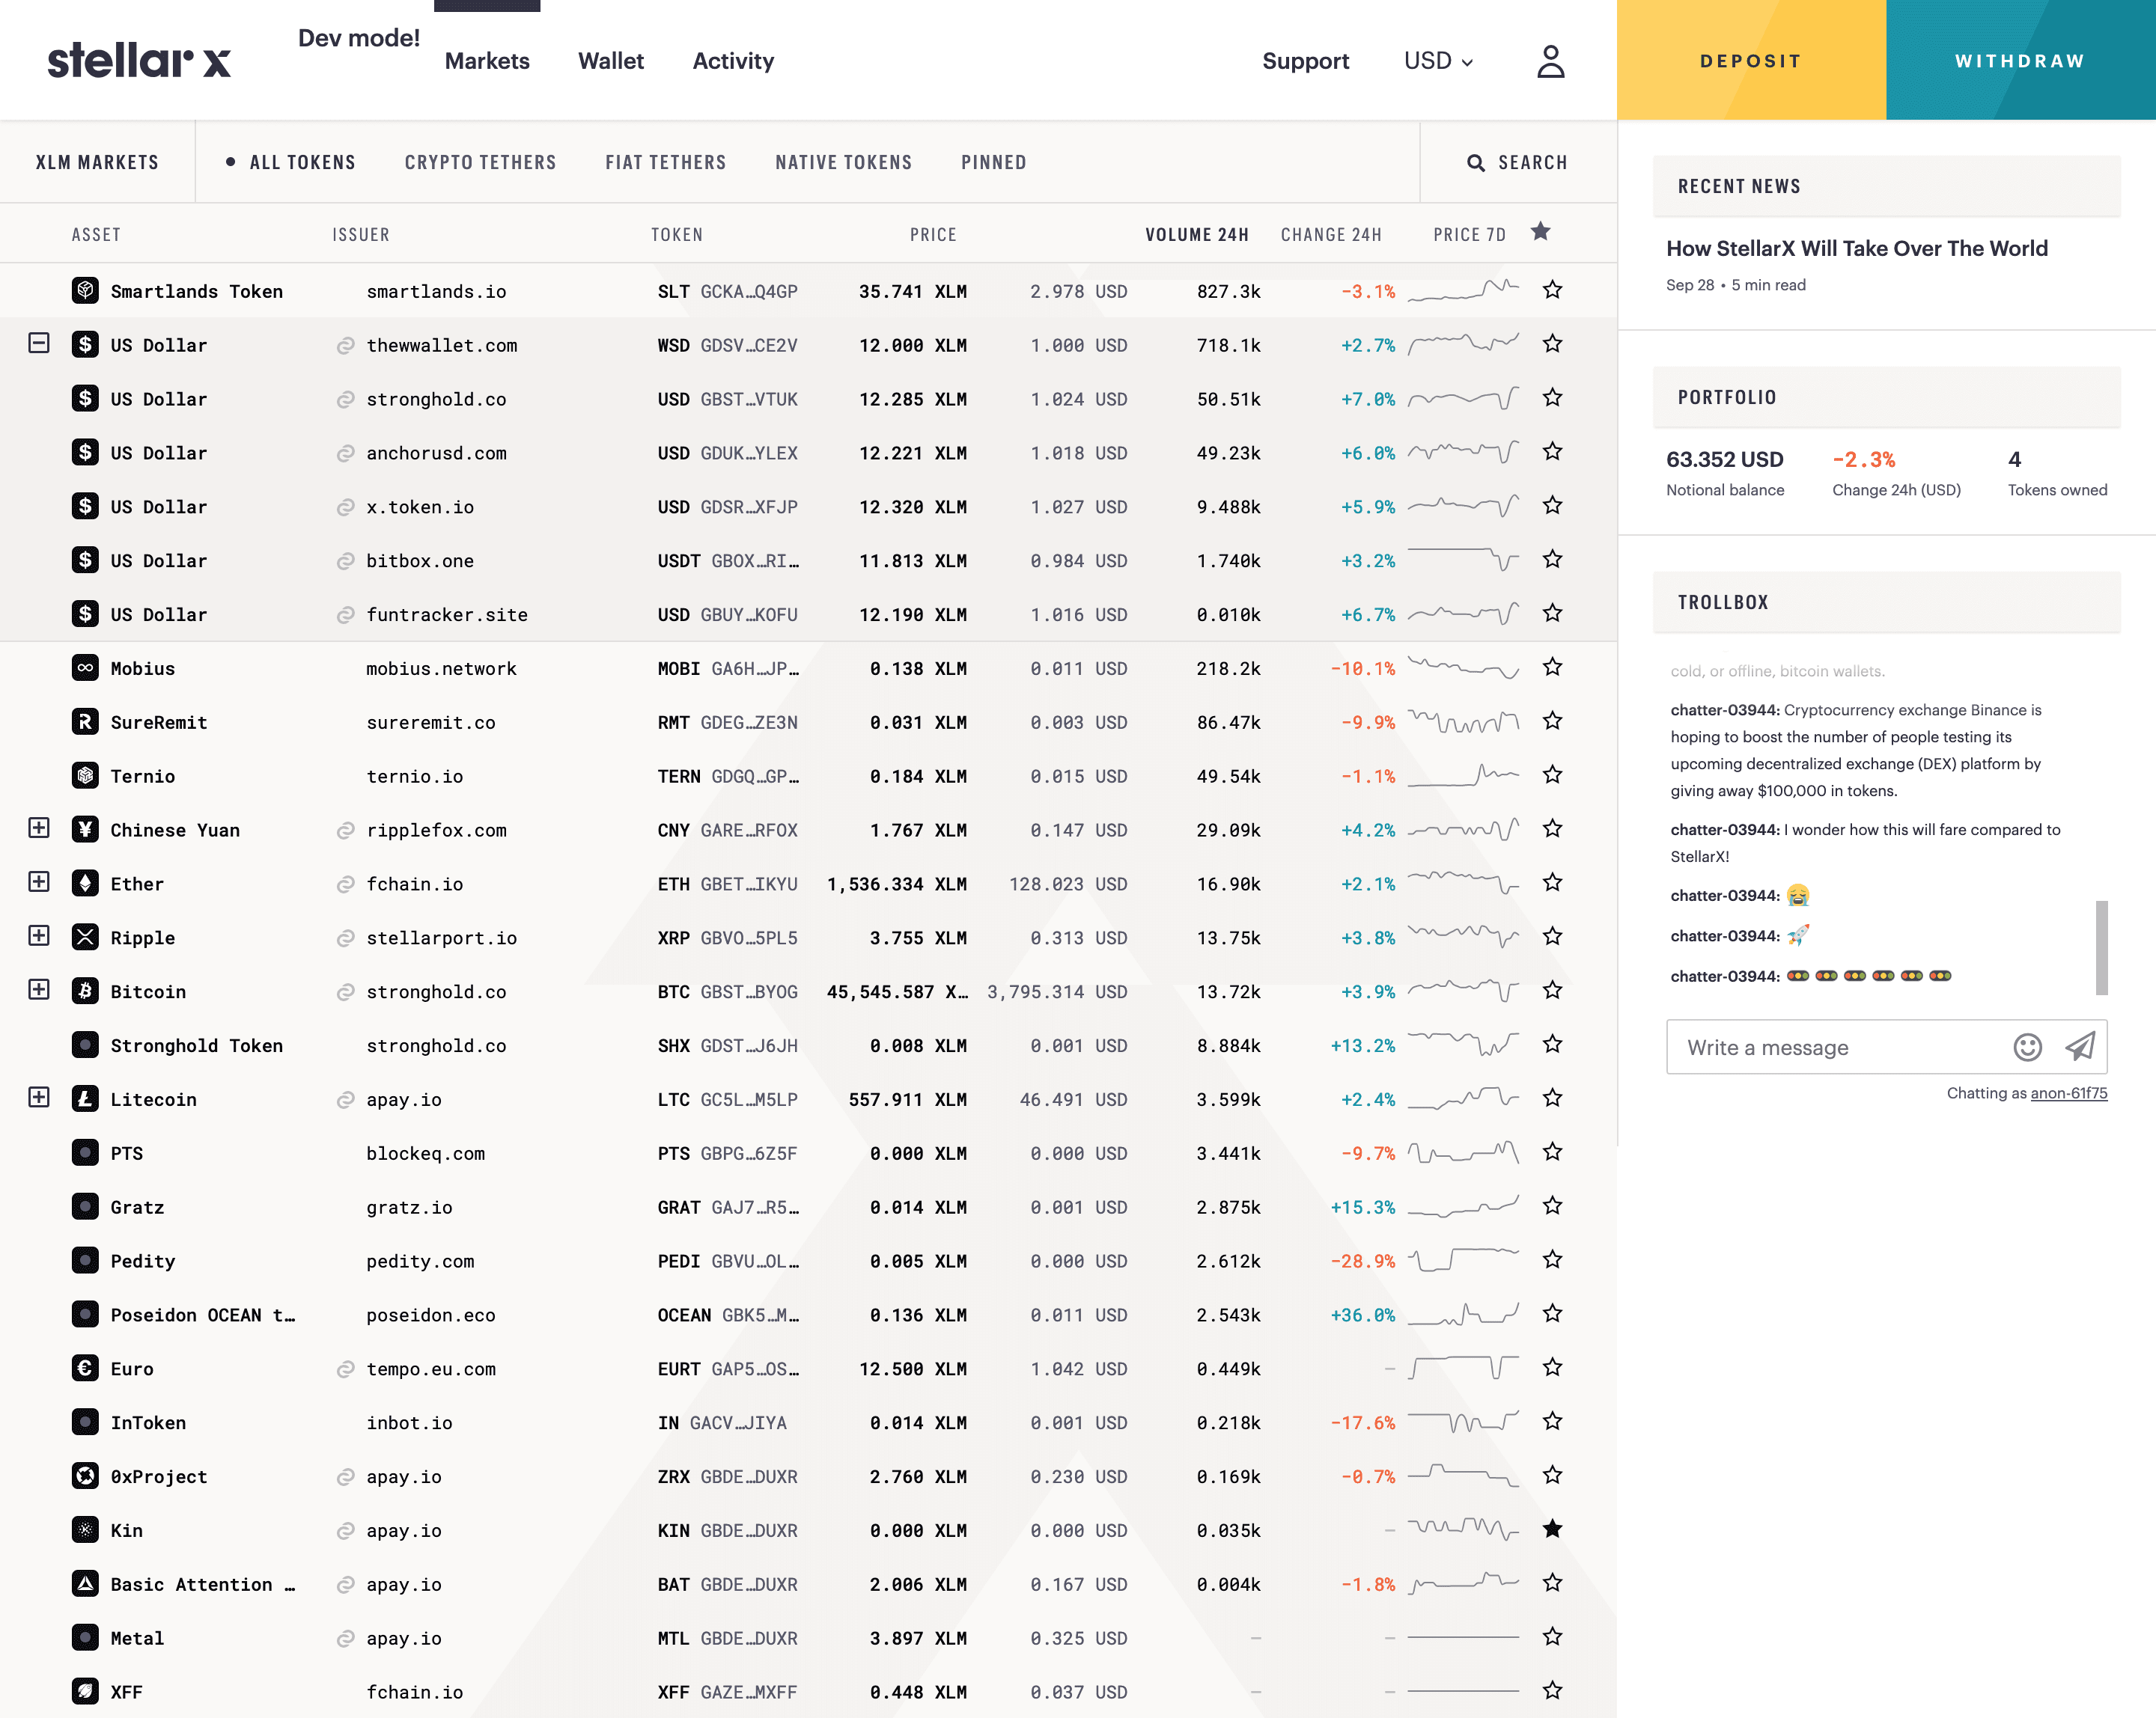
Task: Click the trollbox scrollbar thumb
Action: click(x=2101, y=947)
